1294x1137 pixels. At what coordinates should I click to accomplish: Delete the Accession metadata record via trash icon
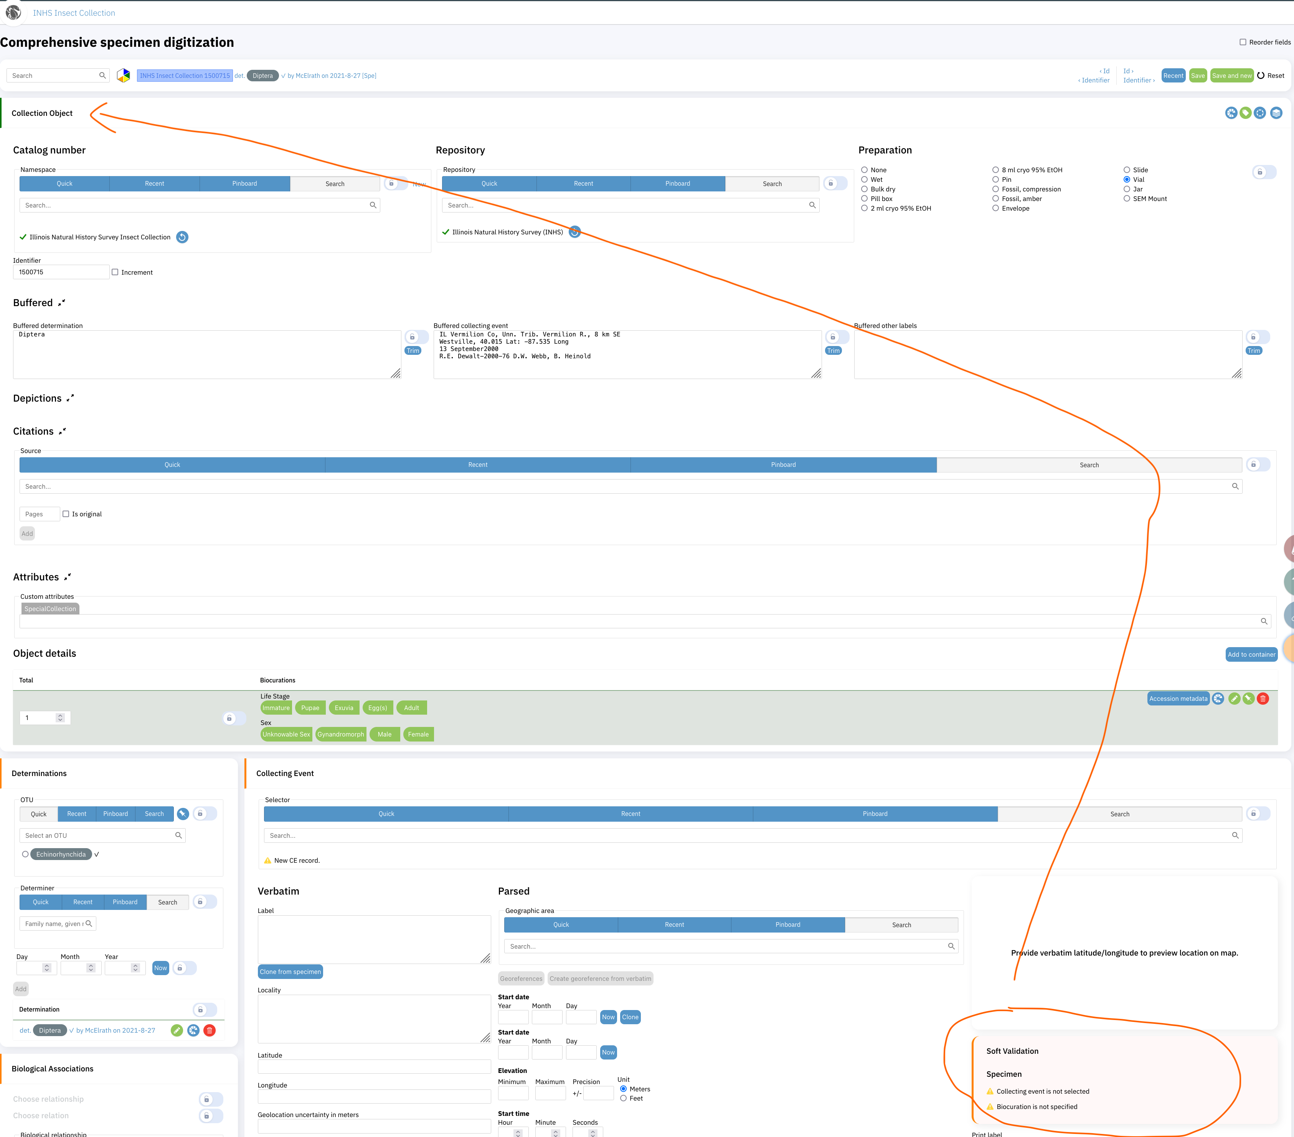pyautogui.click(x=1263, y=699)
